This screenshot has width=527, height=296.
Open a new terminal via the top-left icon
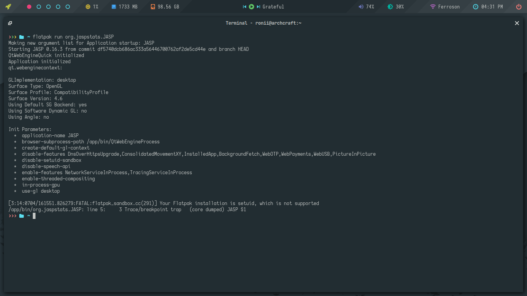10,23
